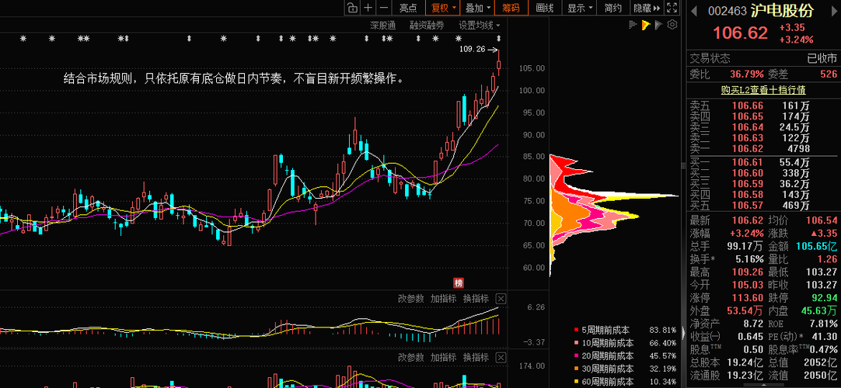This screenshot has width=841, height=388.
Task: Click the 109.26 high price label on chart
Action: tap(472, 49)
